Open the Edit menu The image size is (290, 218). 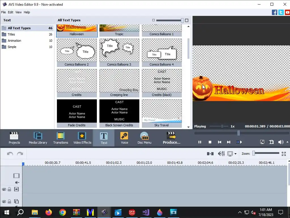pos(10,12)
